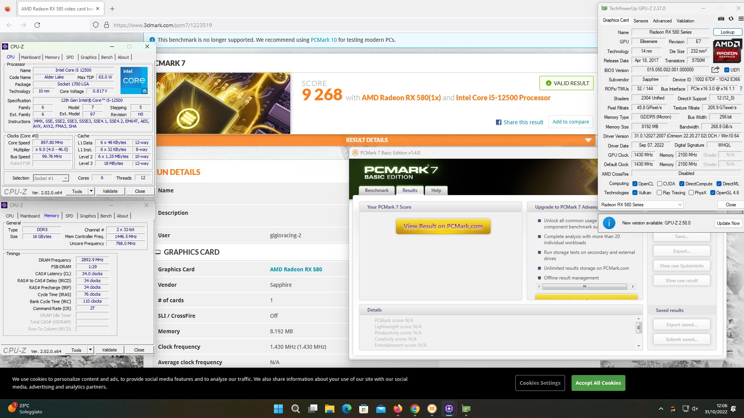Open Cookies Settings

click(x=540, y=383)
